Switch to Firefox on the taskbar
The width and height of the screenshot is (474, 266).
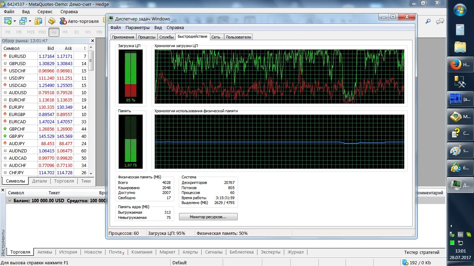point(460,64)
